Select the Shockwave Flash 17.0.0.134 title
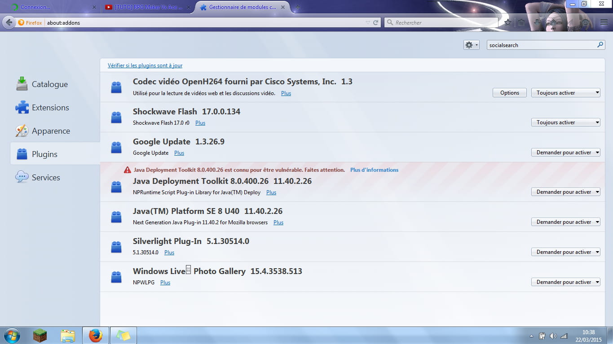Image resolution: width=613 pixels, height=344 pixels. coord(186,112)
